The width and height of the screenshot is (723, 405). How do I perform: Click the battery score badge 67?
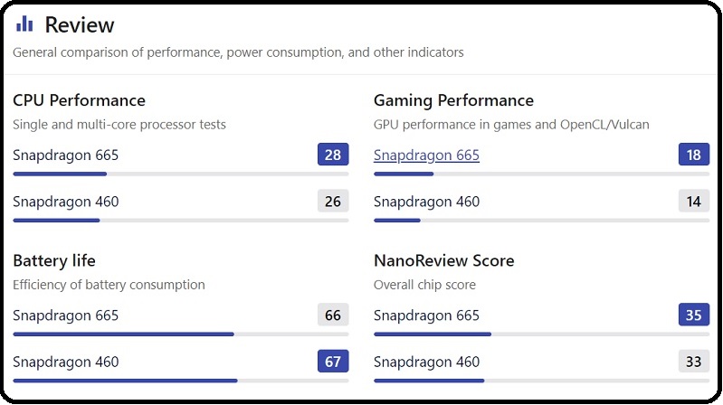(333, 363)
